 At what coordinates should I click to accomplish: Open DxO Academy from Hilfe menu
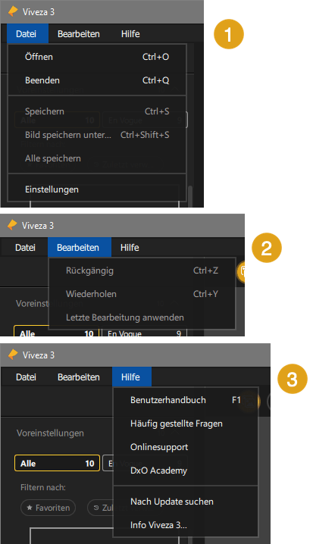point(186,471)
